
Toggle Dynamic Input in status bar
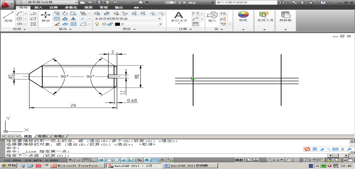point(139,160)
